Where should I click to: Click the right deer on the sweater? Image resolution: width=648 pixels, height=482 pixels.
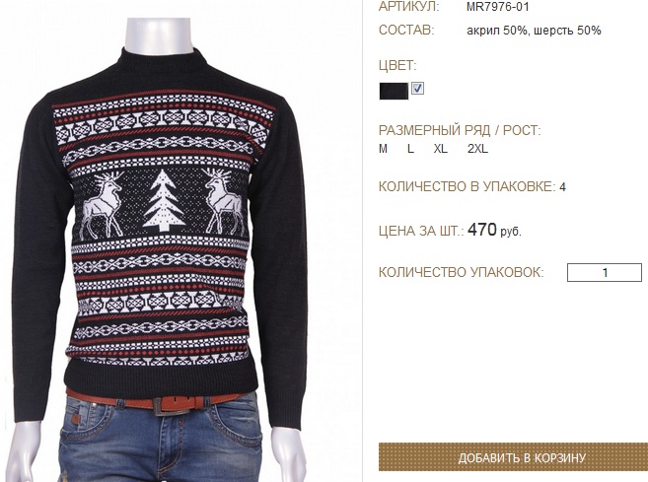tap(224, 201)
